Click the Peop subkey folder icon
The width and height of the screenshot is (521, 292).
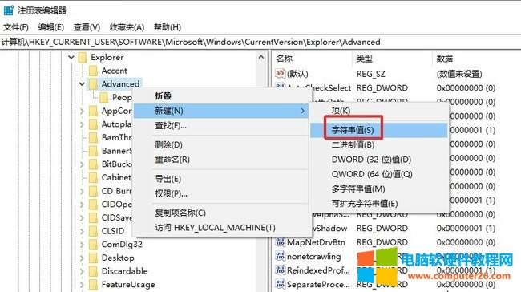104,97
